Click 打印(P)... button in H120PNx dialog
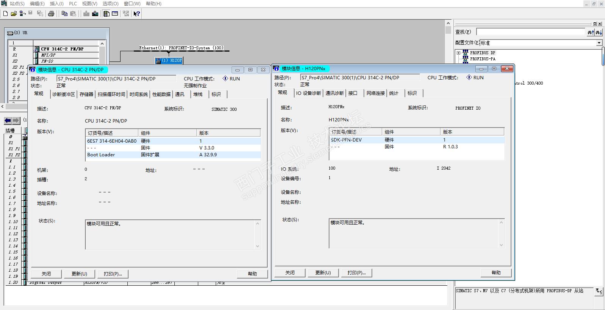605x310 pixels. pos(356,273)
